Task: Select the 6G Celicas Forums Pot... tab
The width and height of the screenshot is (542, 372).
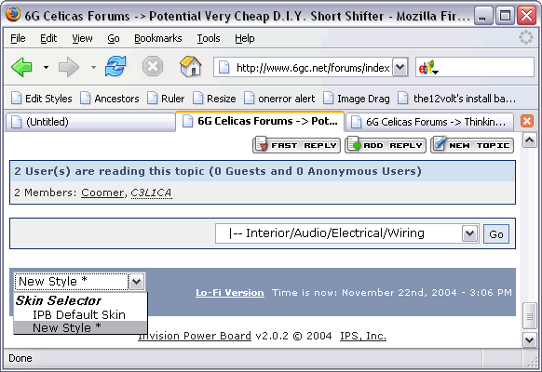Action: 260,121
